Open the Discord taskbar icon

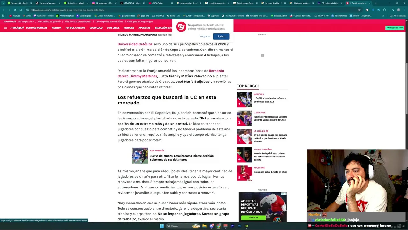point(211,226)
